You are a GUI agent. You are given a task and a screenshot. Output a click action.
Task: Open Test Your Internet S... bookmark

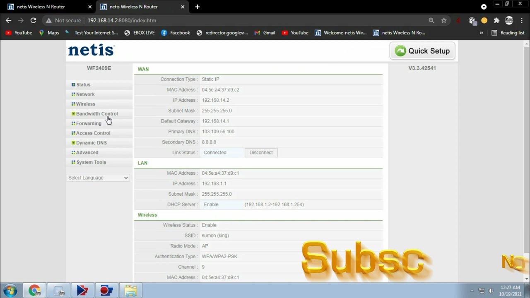coord(91,33)
